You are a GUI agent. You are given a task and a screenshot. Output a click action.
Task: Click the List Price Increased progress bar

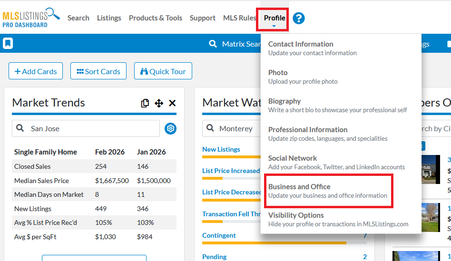(x=232, y=178)
